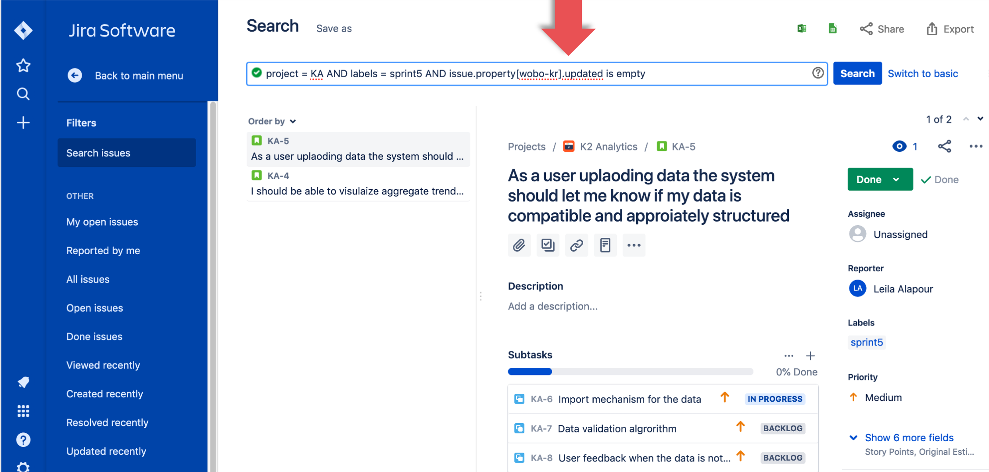The image size is (989, 472).
Task: Click the Google Sheets export icon
Action: (832, 29)
